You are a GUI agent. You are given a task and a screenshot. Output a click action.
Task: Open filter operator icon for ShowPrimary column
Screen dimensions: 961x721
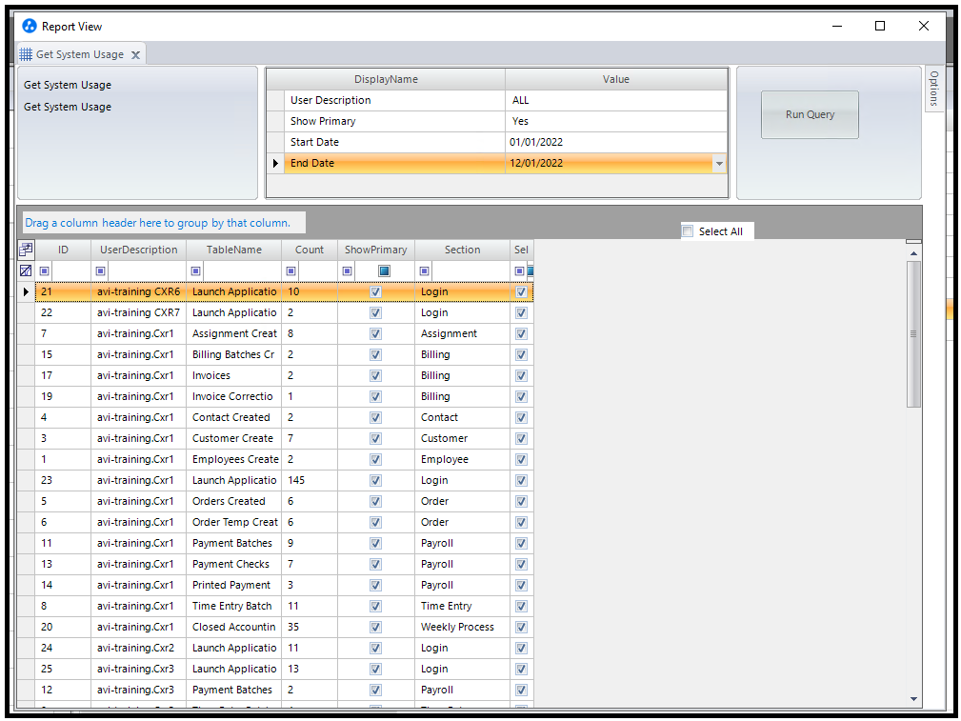(348, 270)
